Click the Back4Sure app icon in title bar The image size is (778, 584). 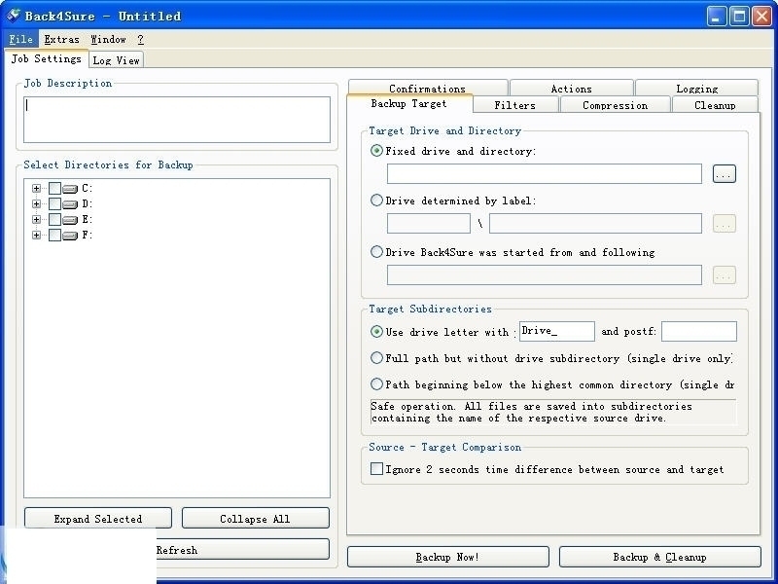14,16
